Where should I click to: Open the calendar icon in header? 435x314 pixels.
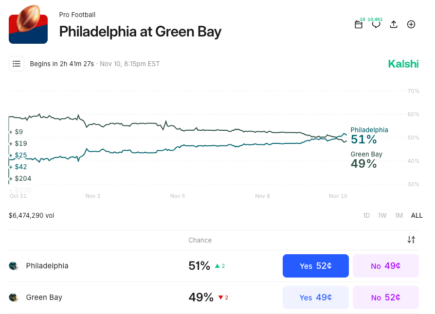tap(359, 24)
